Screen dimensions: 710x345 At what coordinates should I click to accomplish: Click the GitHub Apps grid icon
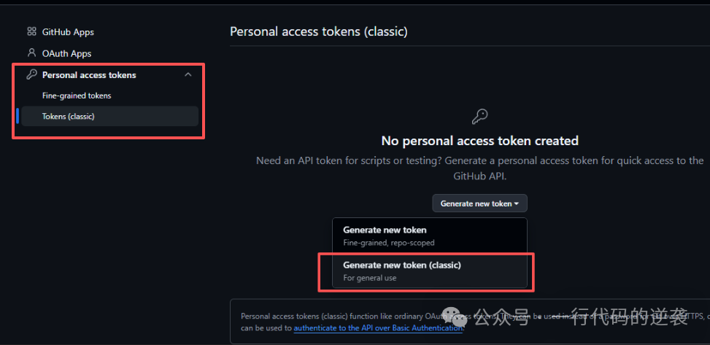31,32
